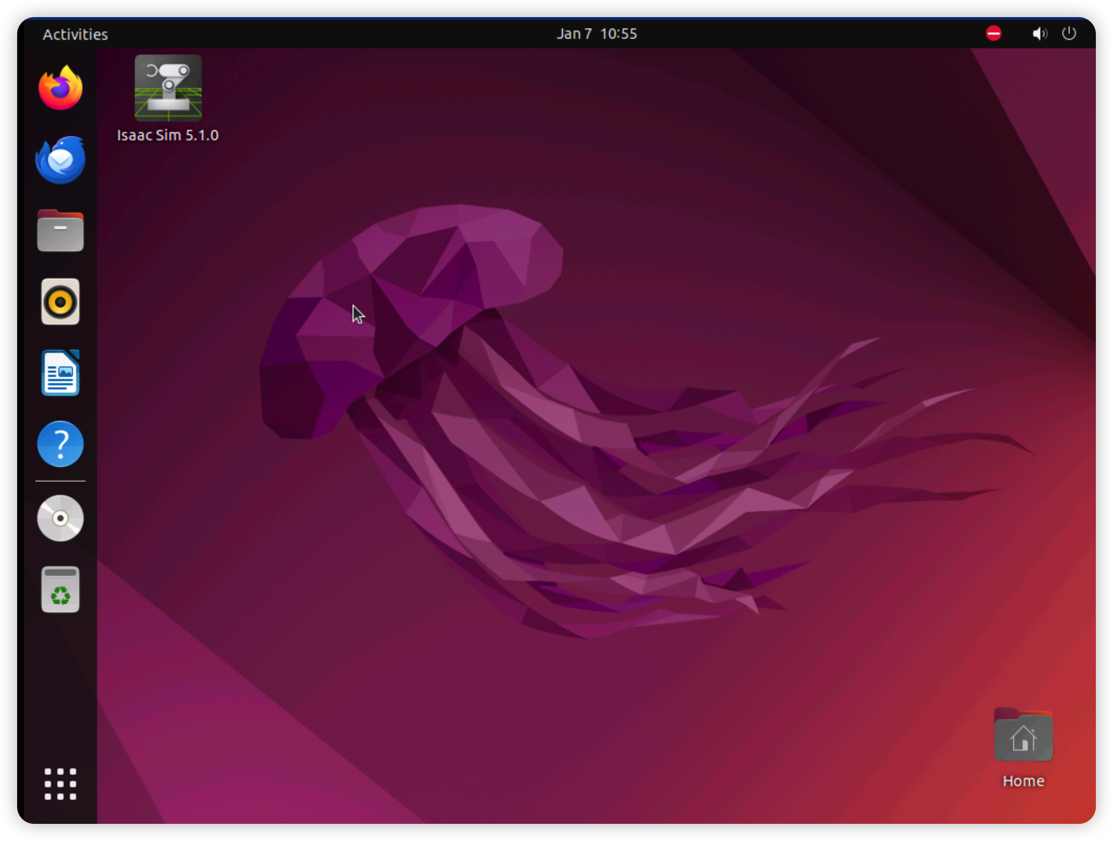
Task: Click the dock separator line area
Action: click(60, 481)
